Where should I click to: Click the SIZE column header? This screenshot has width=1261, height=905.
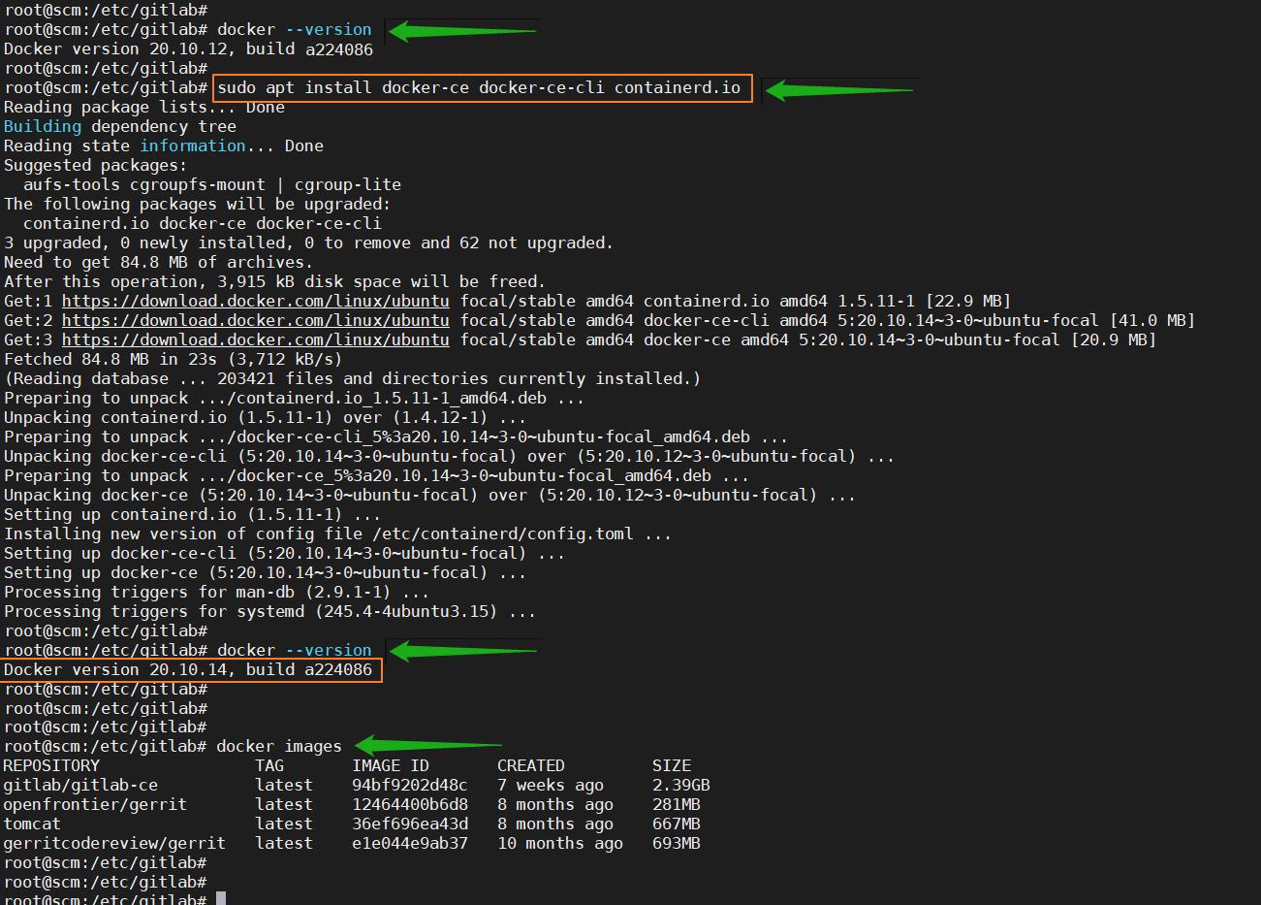(x=672, y=765)
